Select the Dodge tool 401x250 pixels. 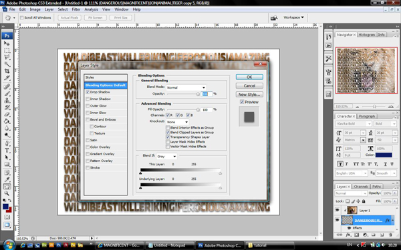(7, 135)
